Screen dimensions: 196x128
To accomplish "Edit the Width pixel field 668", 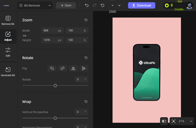I will [x=52, y=31].
